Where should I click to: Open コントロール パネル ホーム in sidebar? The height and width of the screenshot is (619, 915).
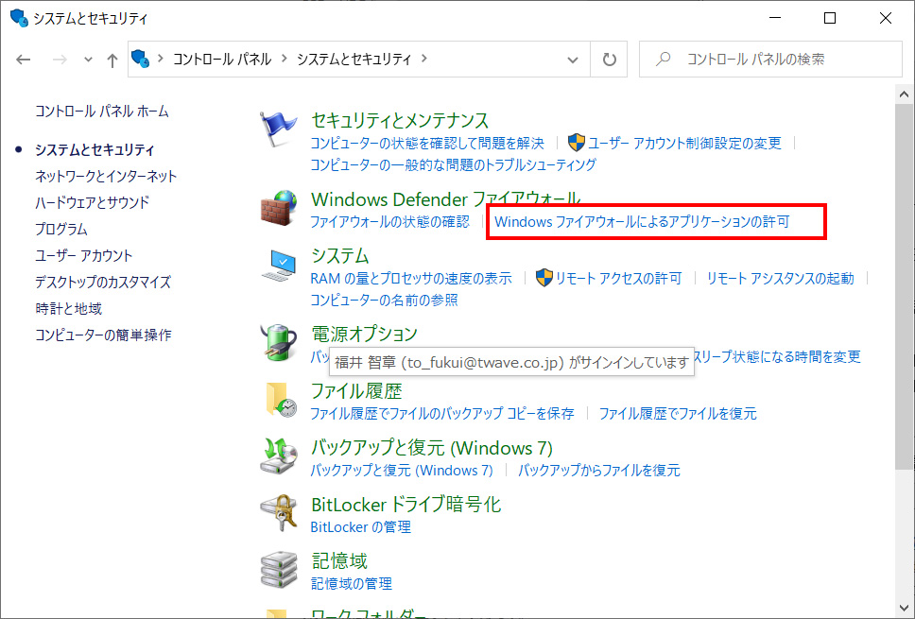[x=101, y=111]
